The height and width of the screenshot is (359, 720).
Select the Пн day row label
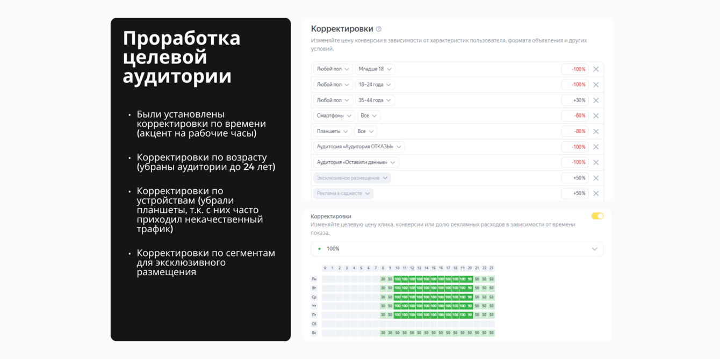[x=314, y=279]
